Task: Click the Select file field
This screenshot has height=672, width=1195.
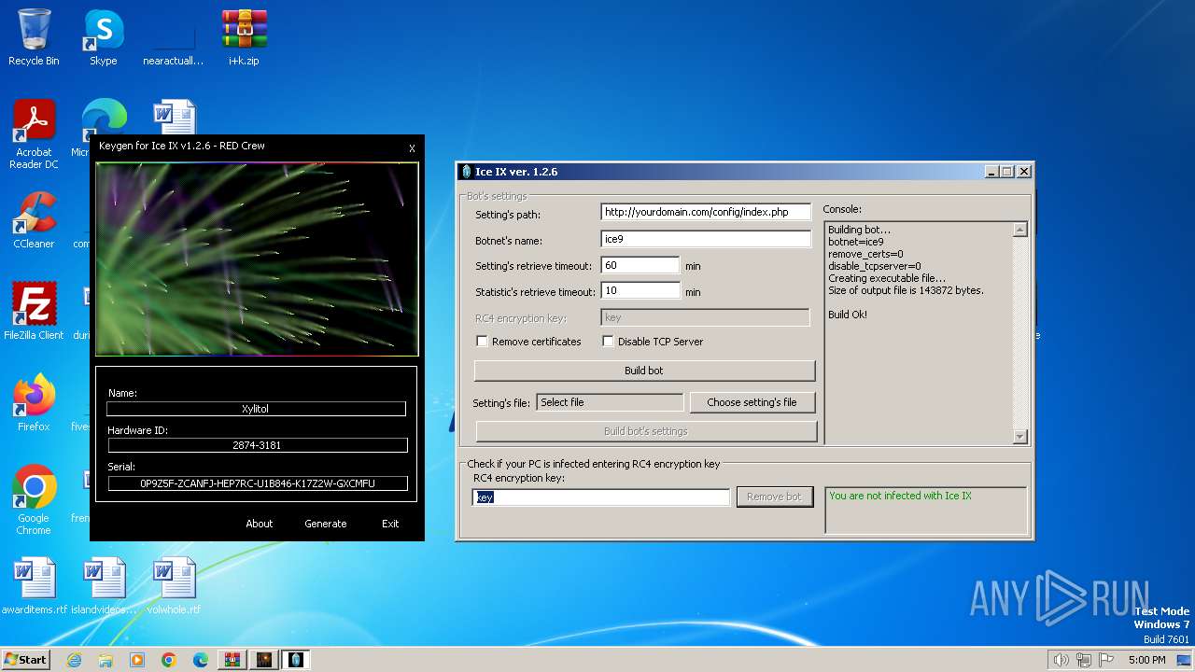Action: (610, 402)
